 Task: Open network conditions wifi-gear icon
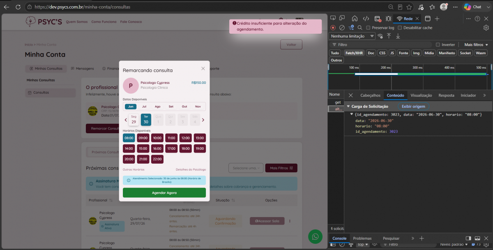tap(380, 36)
